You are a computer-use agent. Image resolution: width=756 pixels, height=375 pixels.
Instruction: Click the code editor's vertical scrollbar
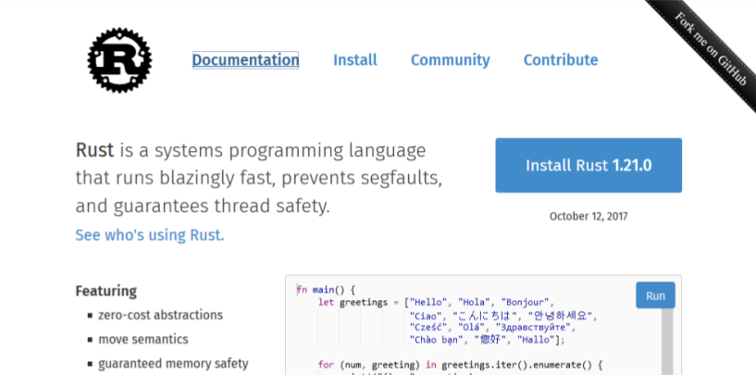[667, 342]
